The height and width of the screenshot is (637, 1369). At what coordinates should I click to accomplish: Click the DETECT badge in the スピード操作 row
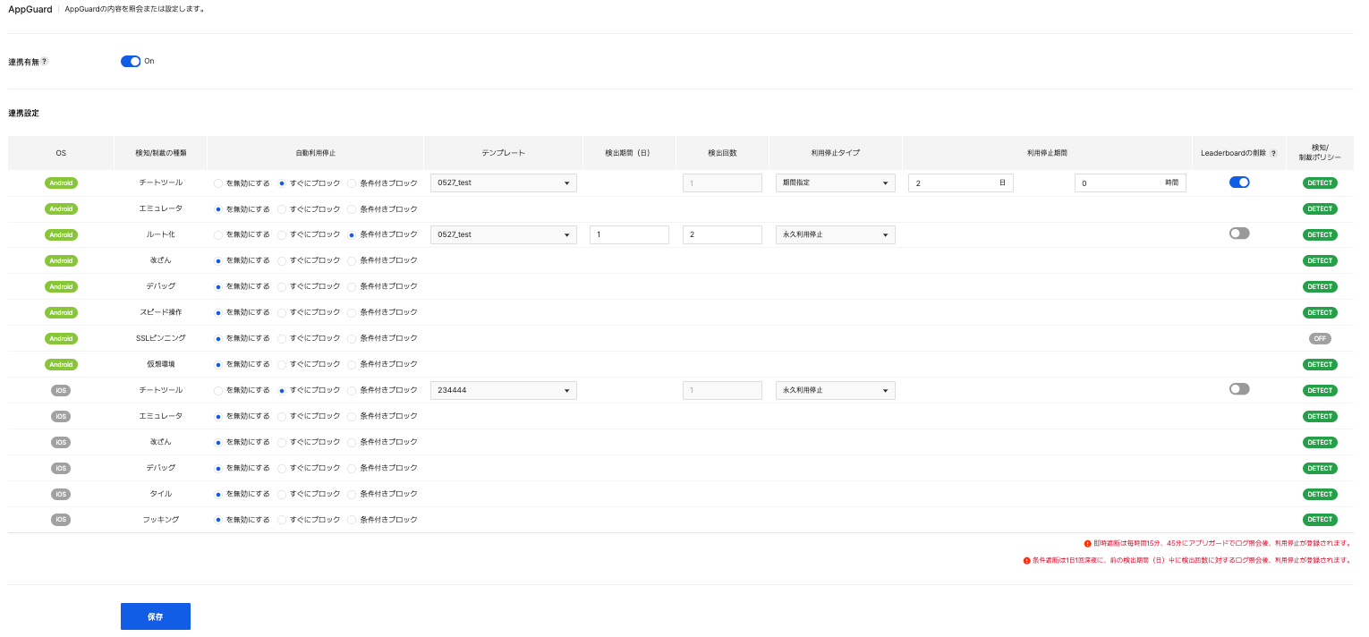pyautogui.click(x=1320, y=312)
